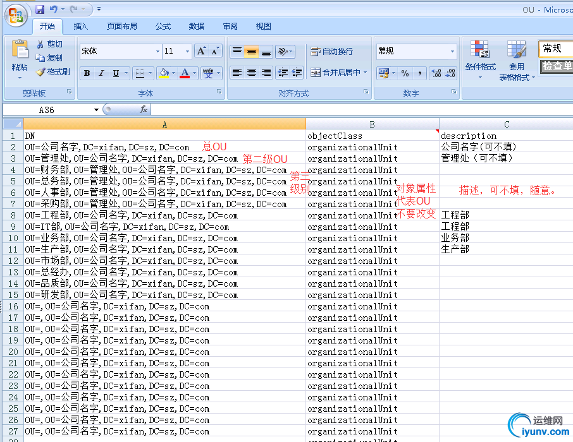Screen dimensions: 573x442
Task: Open Conditional Formatting (条件格式)
Action: [x=480, y=56]
